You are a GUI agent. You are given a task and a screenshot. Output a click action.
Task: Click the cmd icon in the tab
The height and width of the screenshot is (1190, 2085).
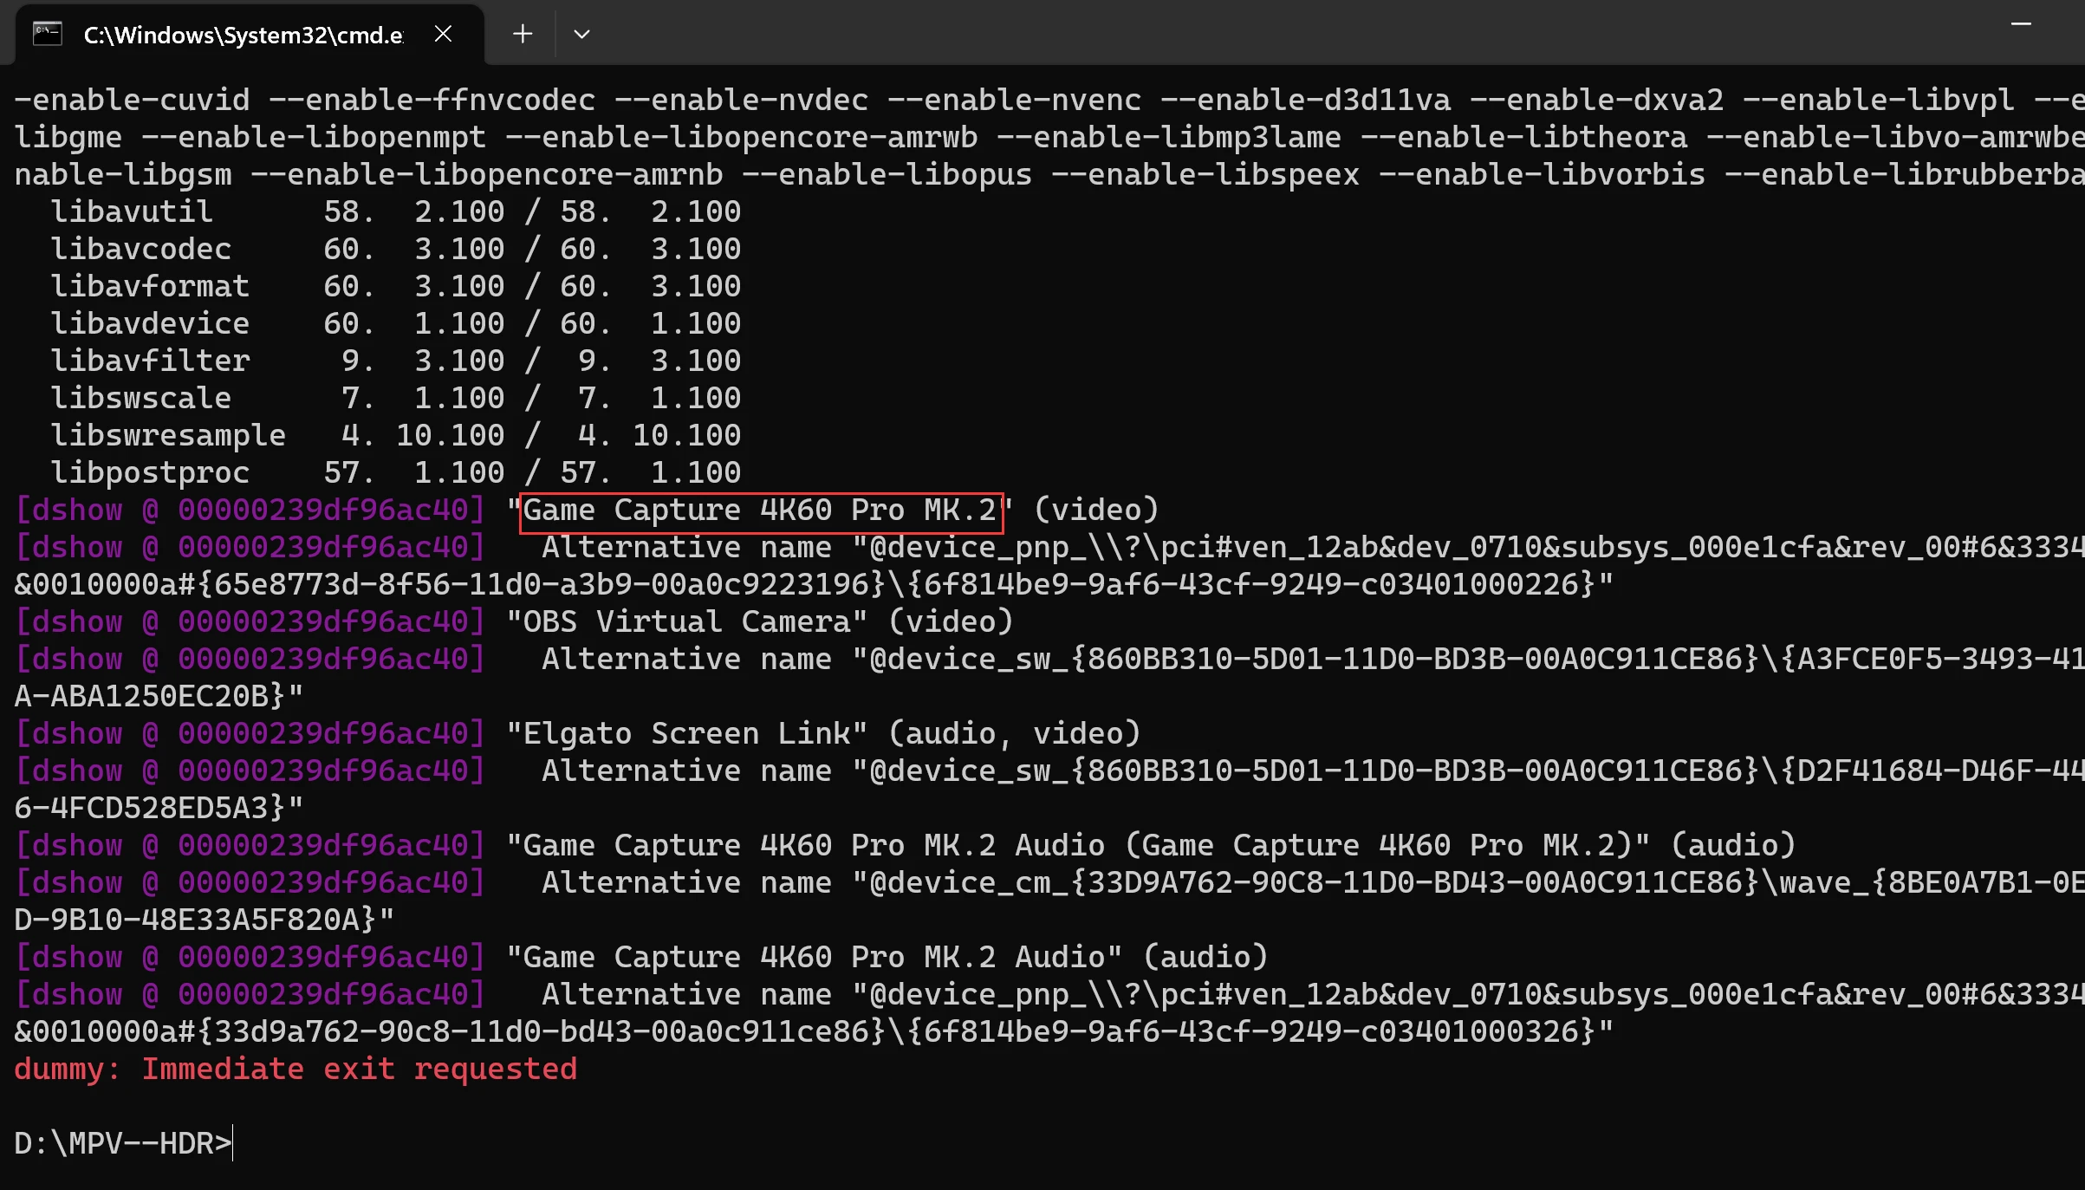coord(47,34)
